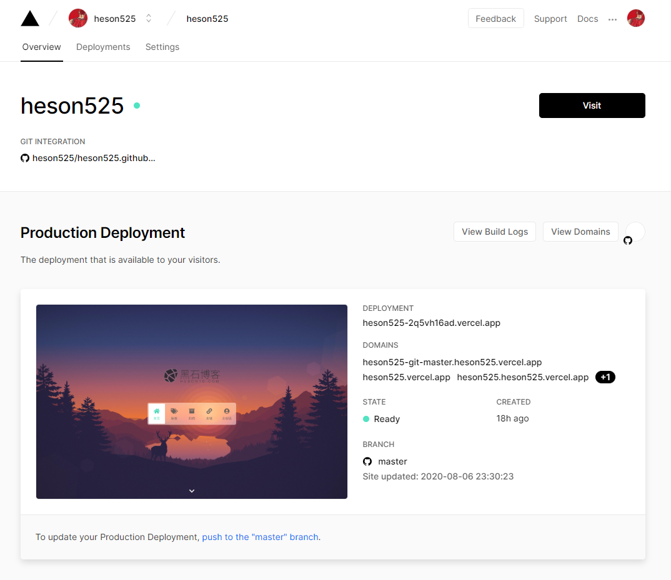Click the View Domains button
This screenshot has height=580, width=671.
[580, 232]
